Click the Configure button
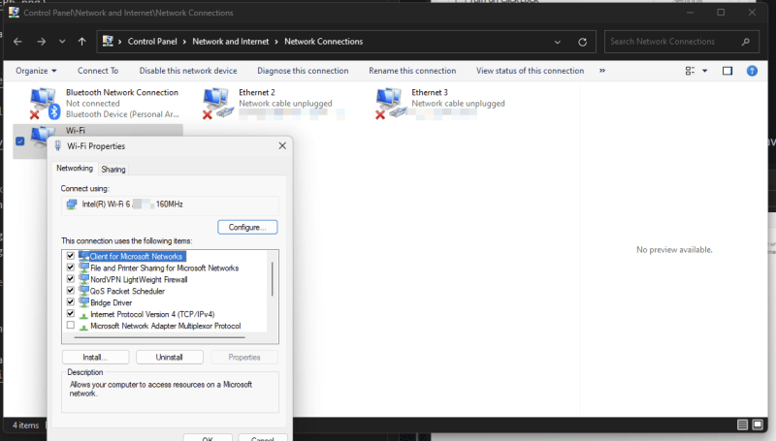Image resolution: width=776 pixels, height=441 pixels. (247, 227)
